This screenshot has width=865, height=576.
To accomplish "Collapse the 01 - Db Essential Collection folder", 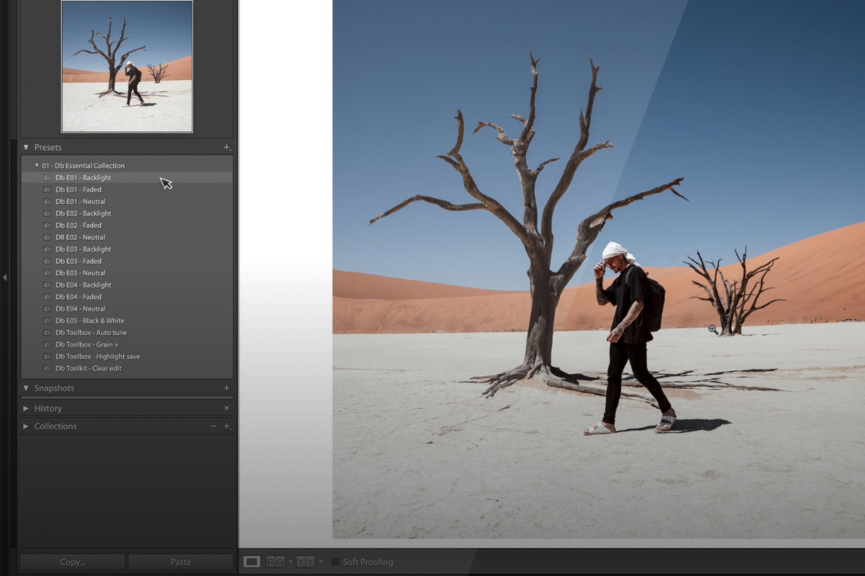I will pos(37,166).
